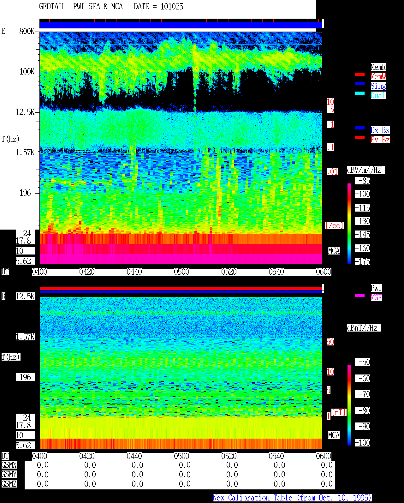Select the -60 magnetic scale value
Image resolution: width=404 pixels, height=503 pixels.
pos(363,378)
